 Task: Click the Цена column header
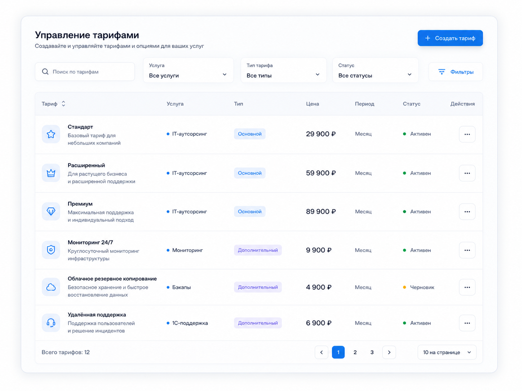313,104
